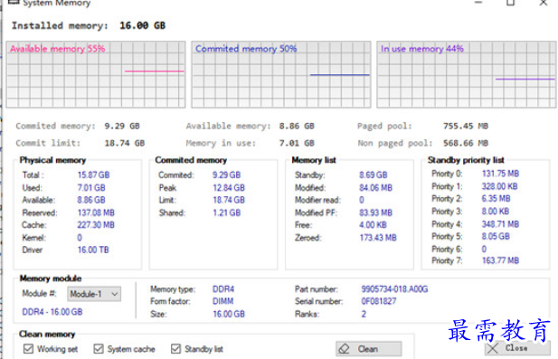The height and width of the screenshot is (359, 558).
Task: Click the X icon on Close button
Action: click(493, 348)
